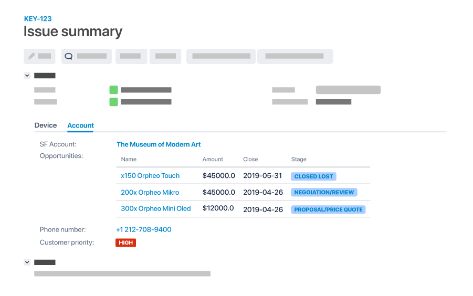Collapse the top details section chevron
The width and height of the screenshot is (473, 296).
click(x=27, y=76)
